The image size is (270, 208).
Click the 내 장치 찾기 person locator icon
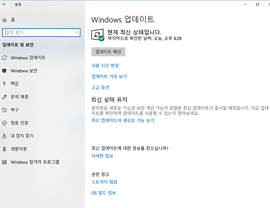click(x=4, y=136)
